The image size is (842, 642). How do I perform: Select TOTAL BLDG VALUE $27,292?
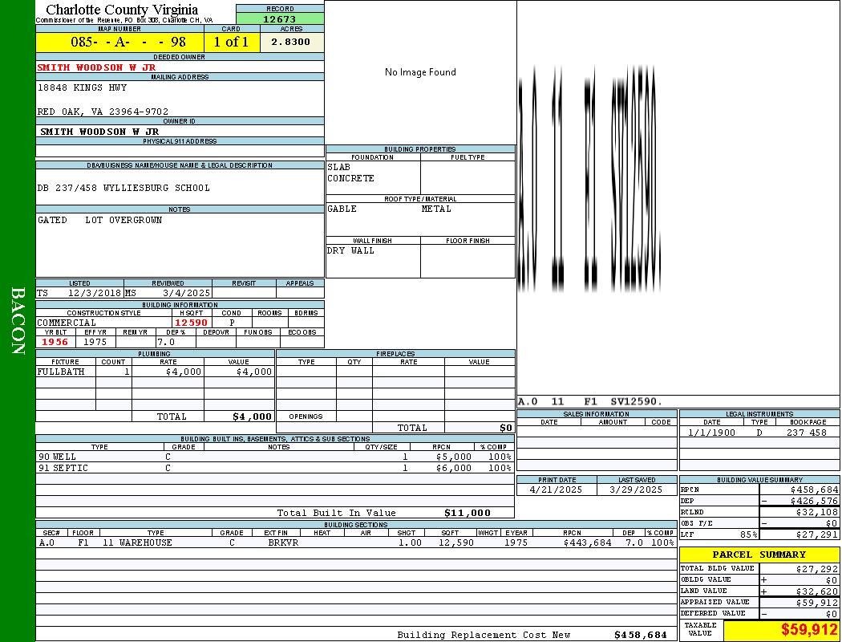pyautogui.click(x=817, y=569)
